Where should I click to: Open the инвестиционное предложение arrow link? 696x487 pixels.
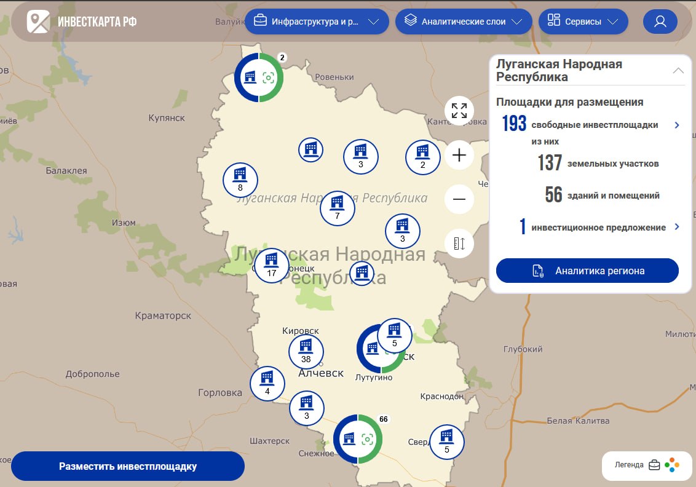677,227
